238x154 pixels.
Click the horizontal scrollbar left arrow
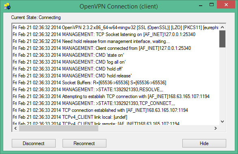15,128
